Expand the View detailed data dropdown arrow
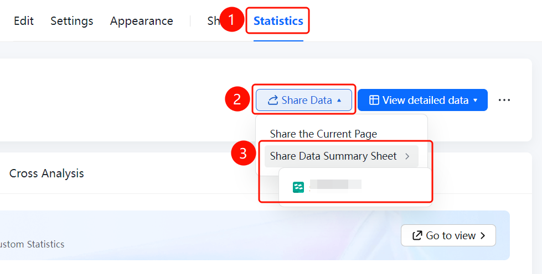 pyautogui.click(x=475, y=101)
